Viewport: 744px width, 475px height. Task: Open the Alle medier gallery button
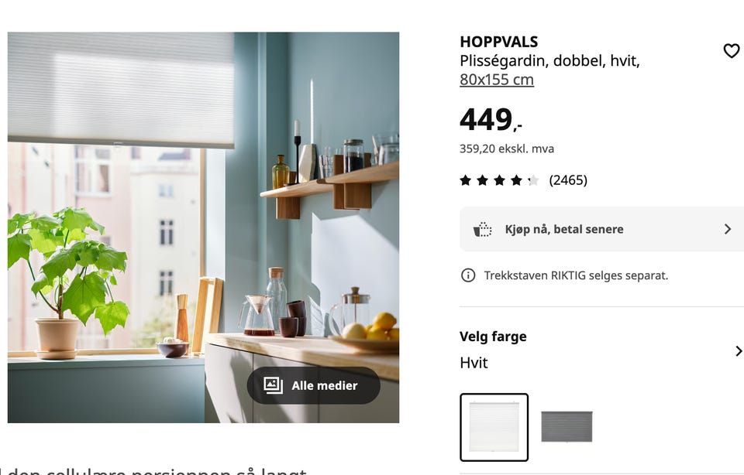click(314, 385)
